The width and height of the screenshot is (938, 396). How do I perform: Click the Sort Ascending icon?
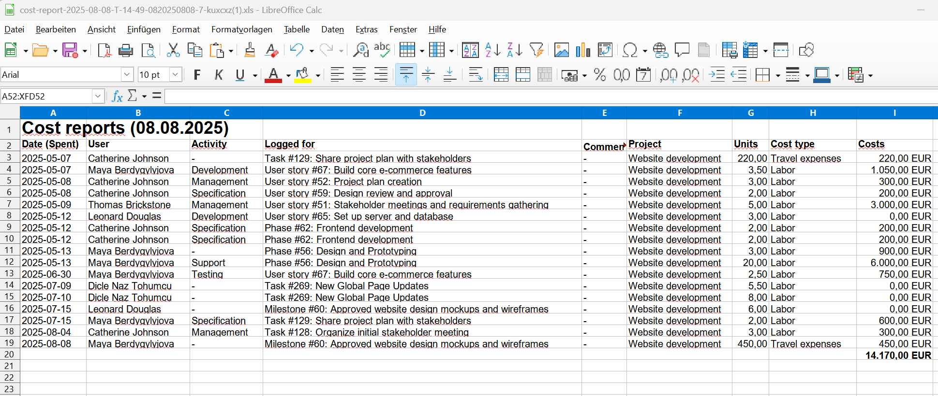(x=492, y=50)
